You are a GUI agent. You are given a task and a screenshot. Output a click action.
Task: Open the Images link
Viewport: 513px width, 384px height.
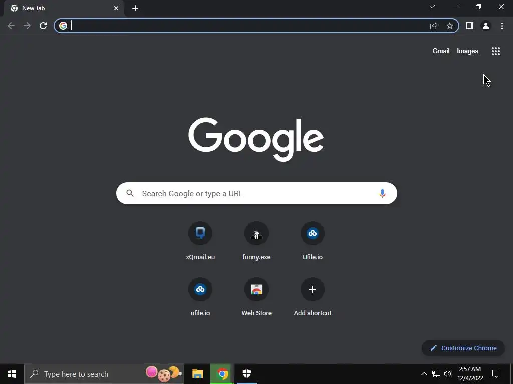point(467,51)
